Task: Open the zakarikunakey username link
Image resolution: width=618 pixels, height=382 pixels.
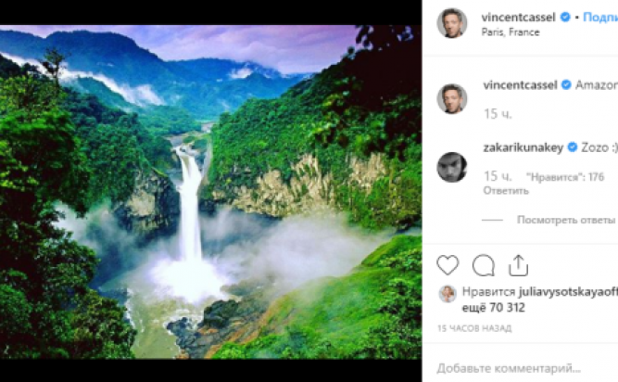Action: 523,146
